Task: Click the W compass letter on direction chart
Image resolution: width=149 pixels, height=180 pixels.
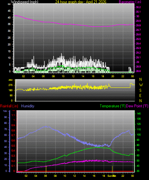Action: point(141,85)
